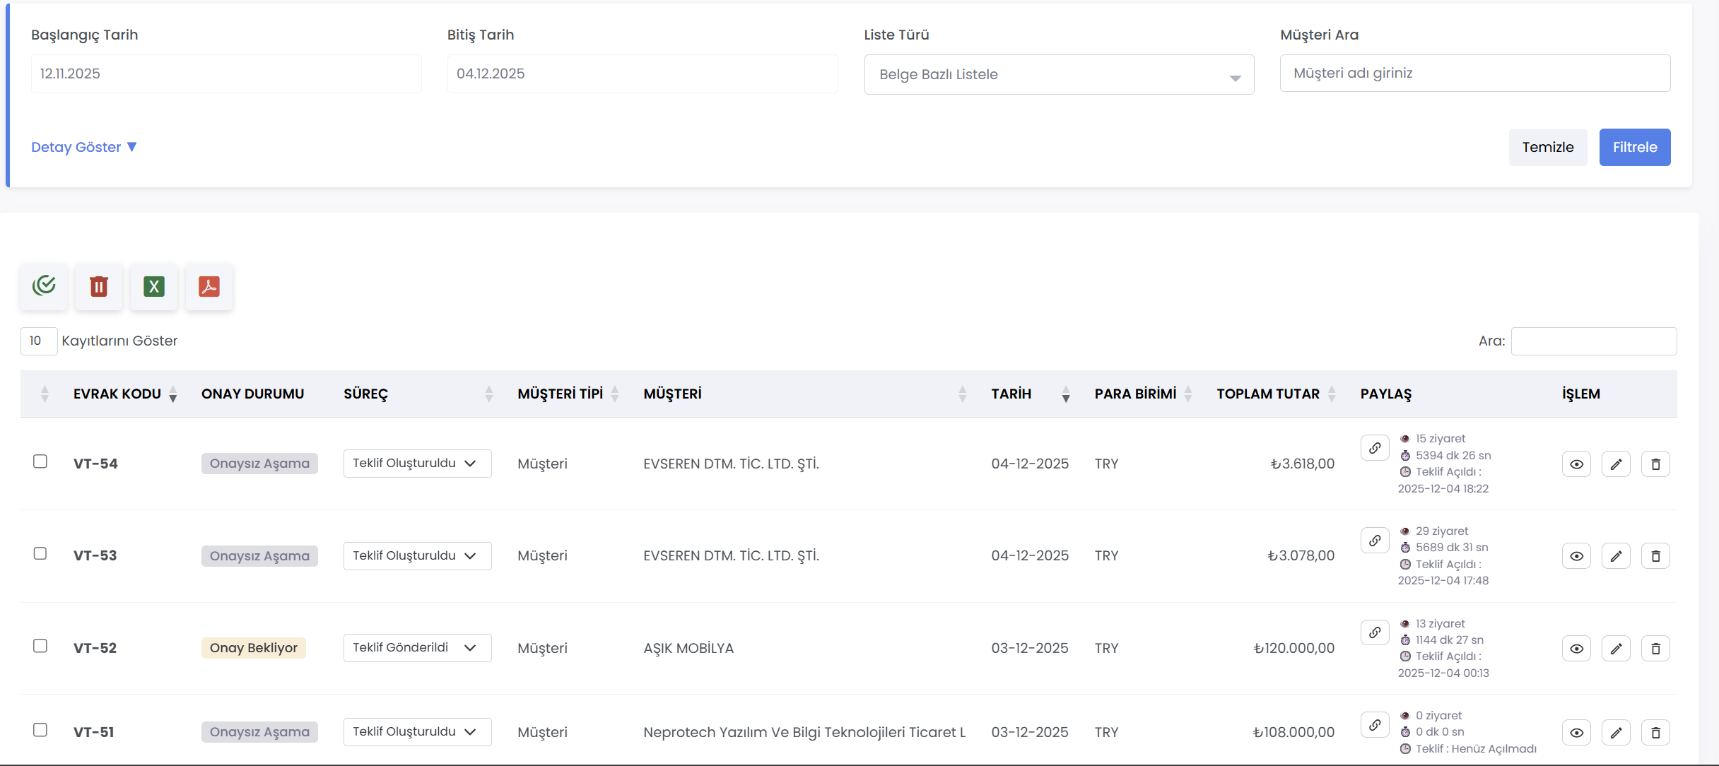Screen dimensions: 1719x766
Task: Click the ₺3.078,00 total amount
Action: (x=1301, y=555)
